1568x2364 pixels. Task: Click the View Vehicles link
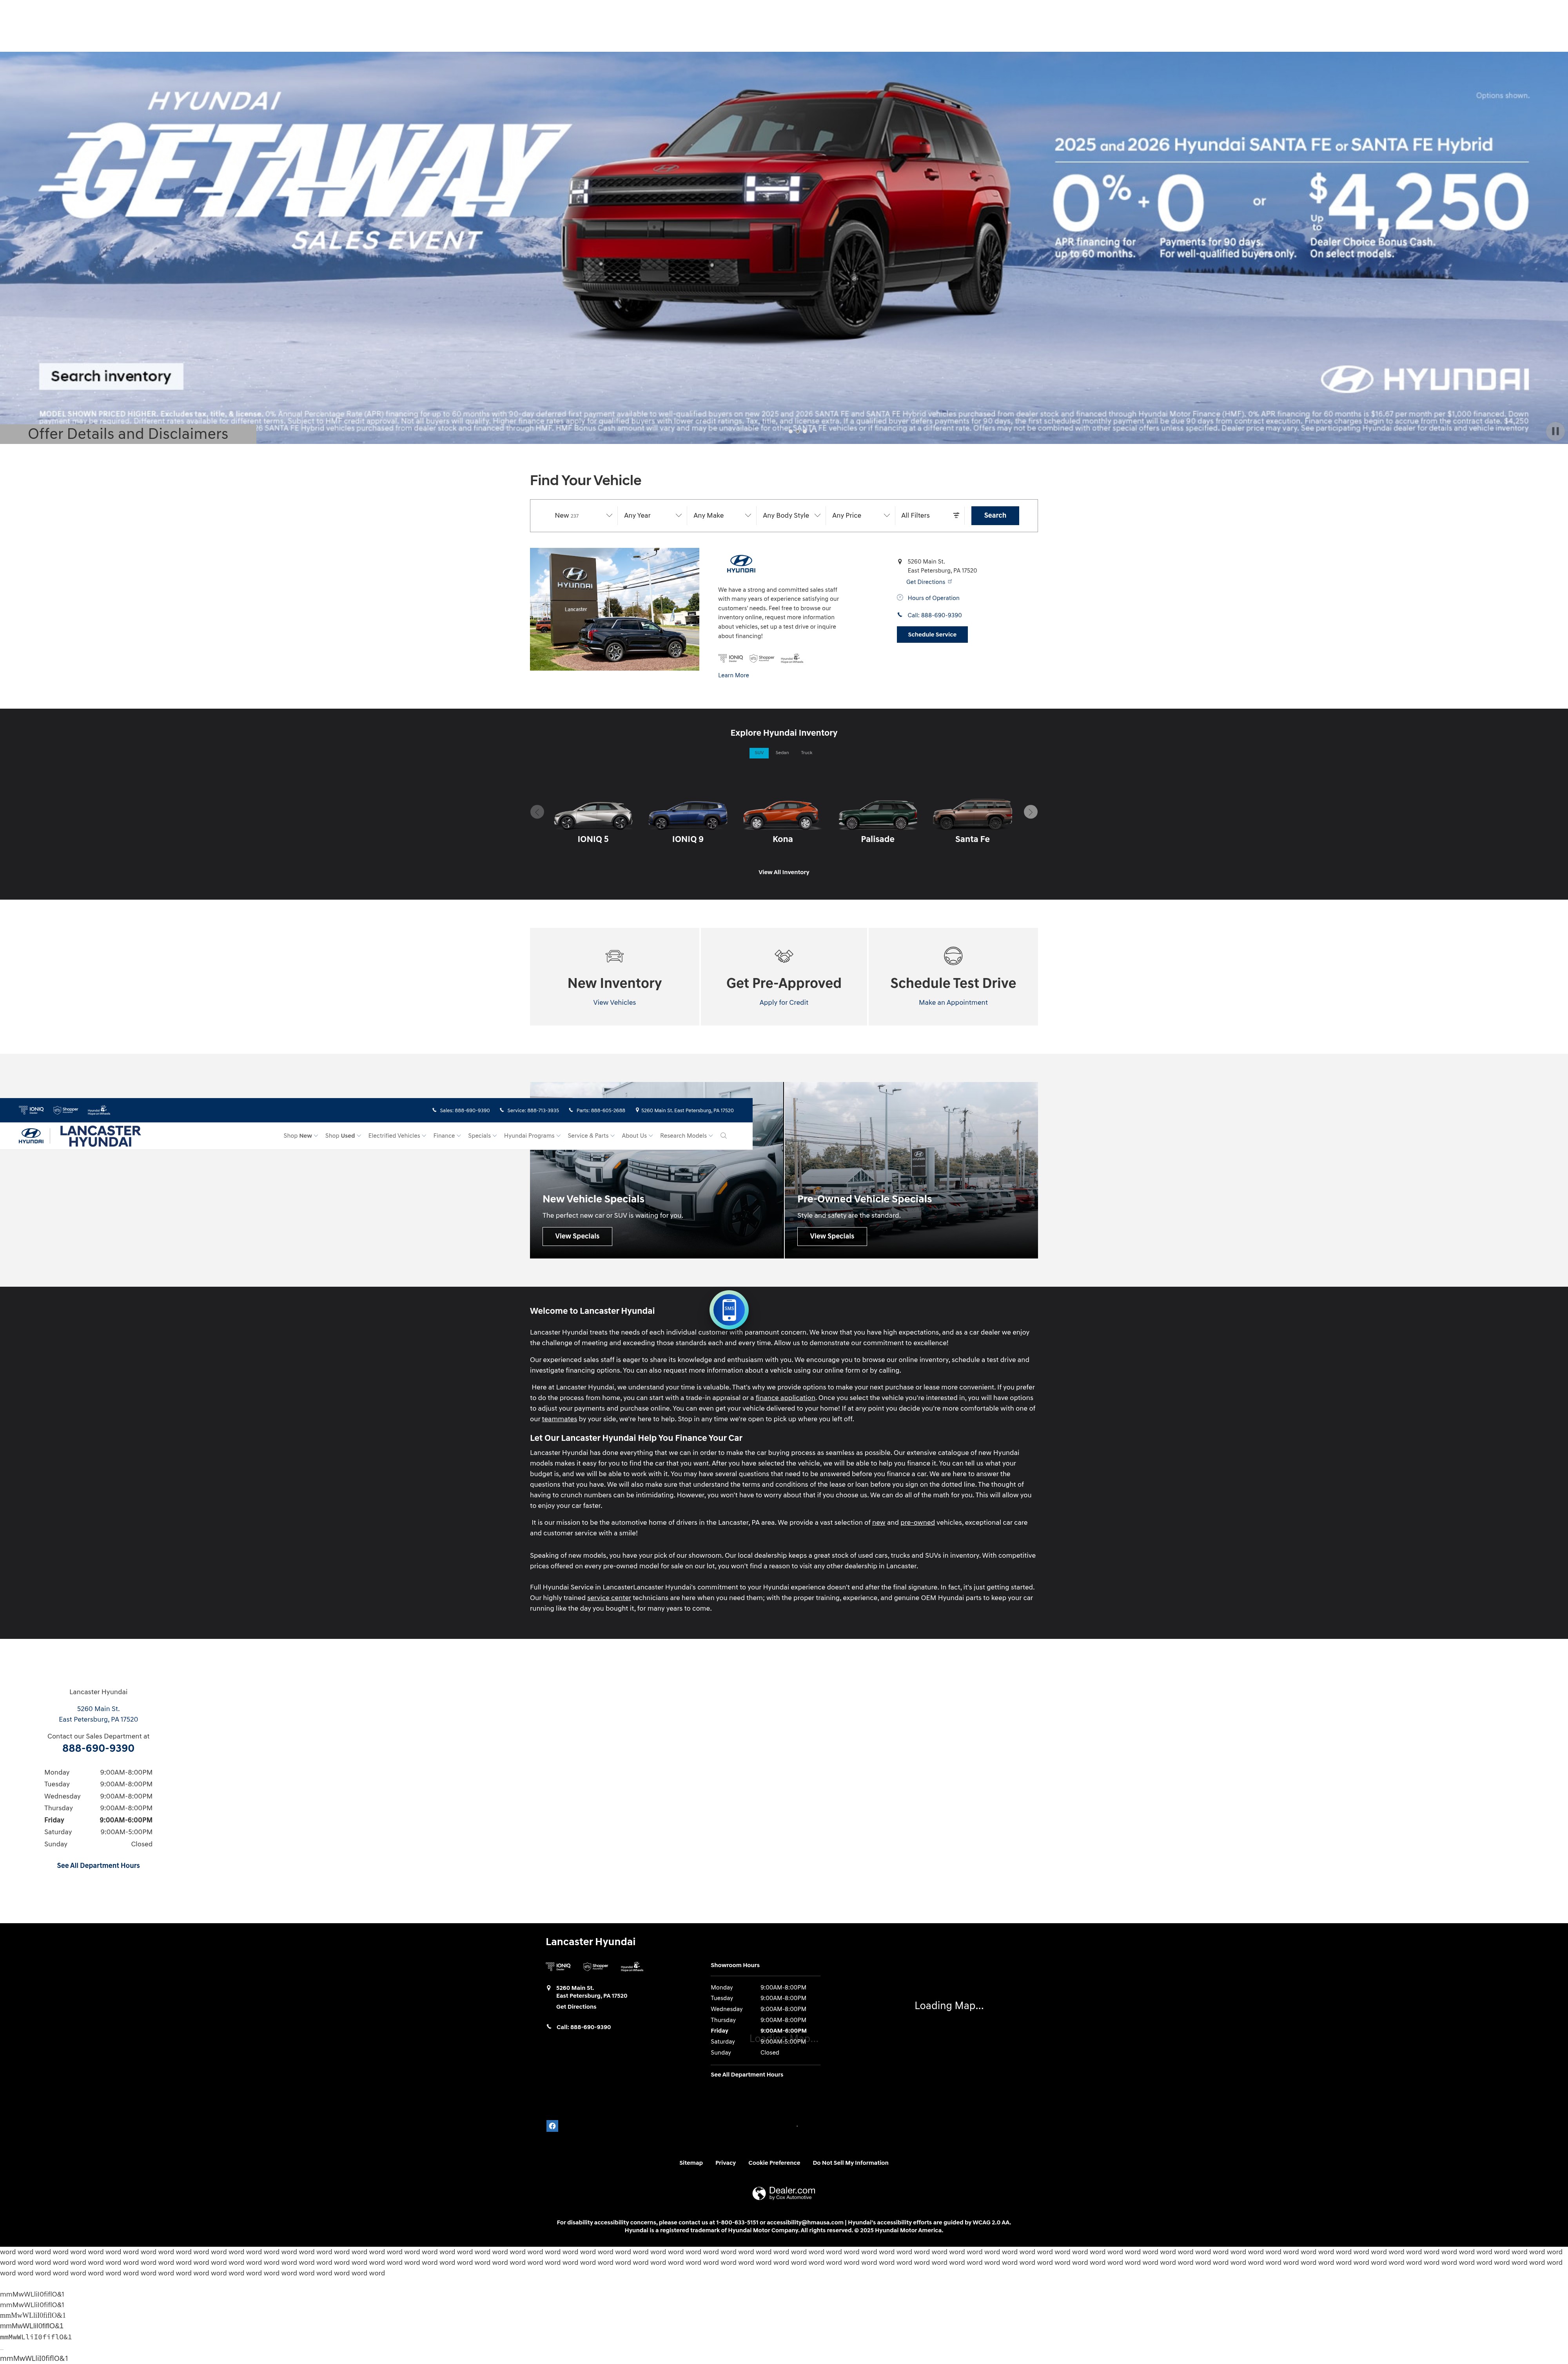click(x=614, y=1002)
